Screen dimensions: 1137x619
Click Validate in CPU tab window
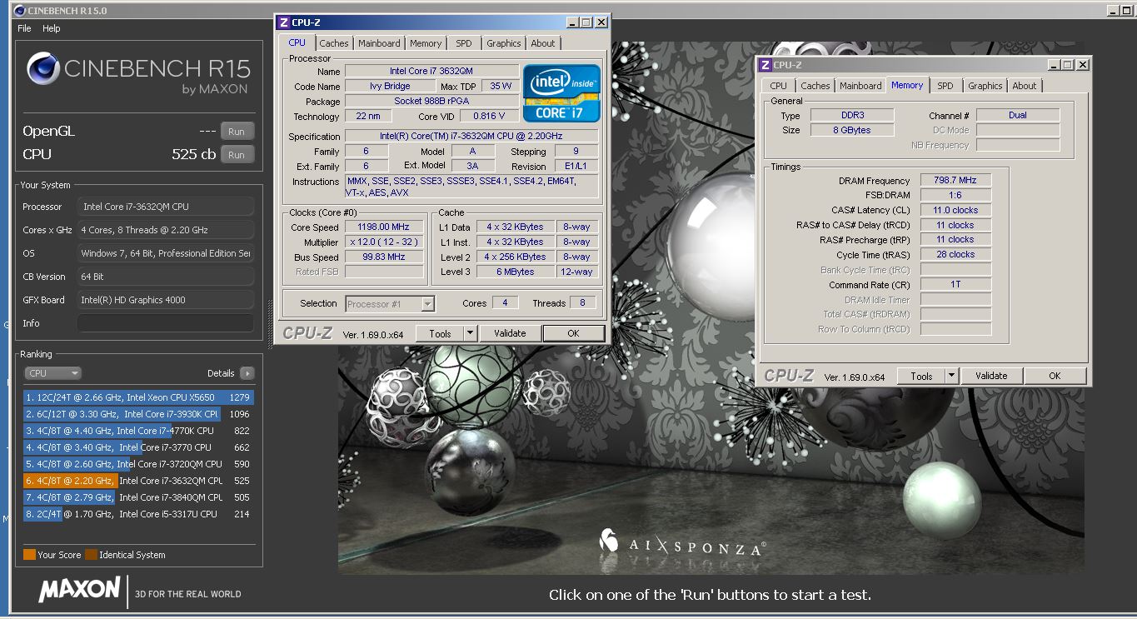510,333
